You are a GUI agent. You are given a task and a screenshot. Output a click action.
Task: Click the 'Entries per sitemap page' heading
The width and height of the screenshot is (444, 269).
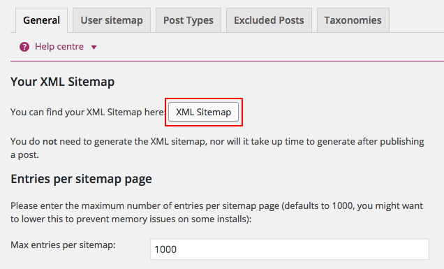(x=81, y=179)
